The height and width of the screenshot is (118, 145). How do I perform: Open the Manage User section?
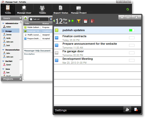[x=24, y=10]
